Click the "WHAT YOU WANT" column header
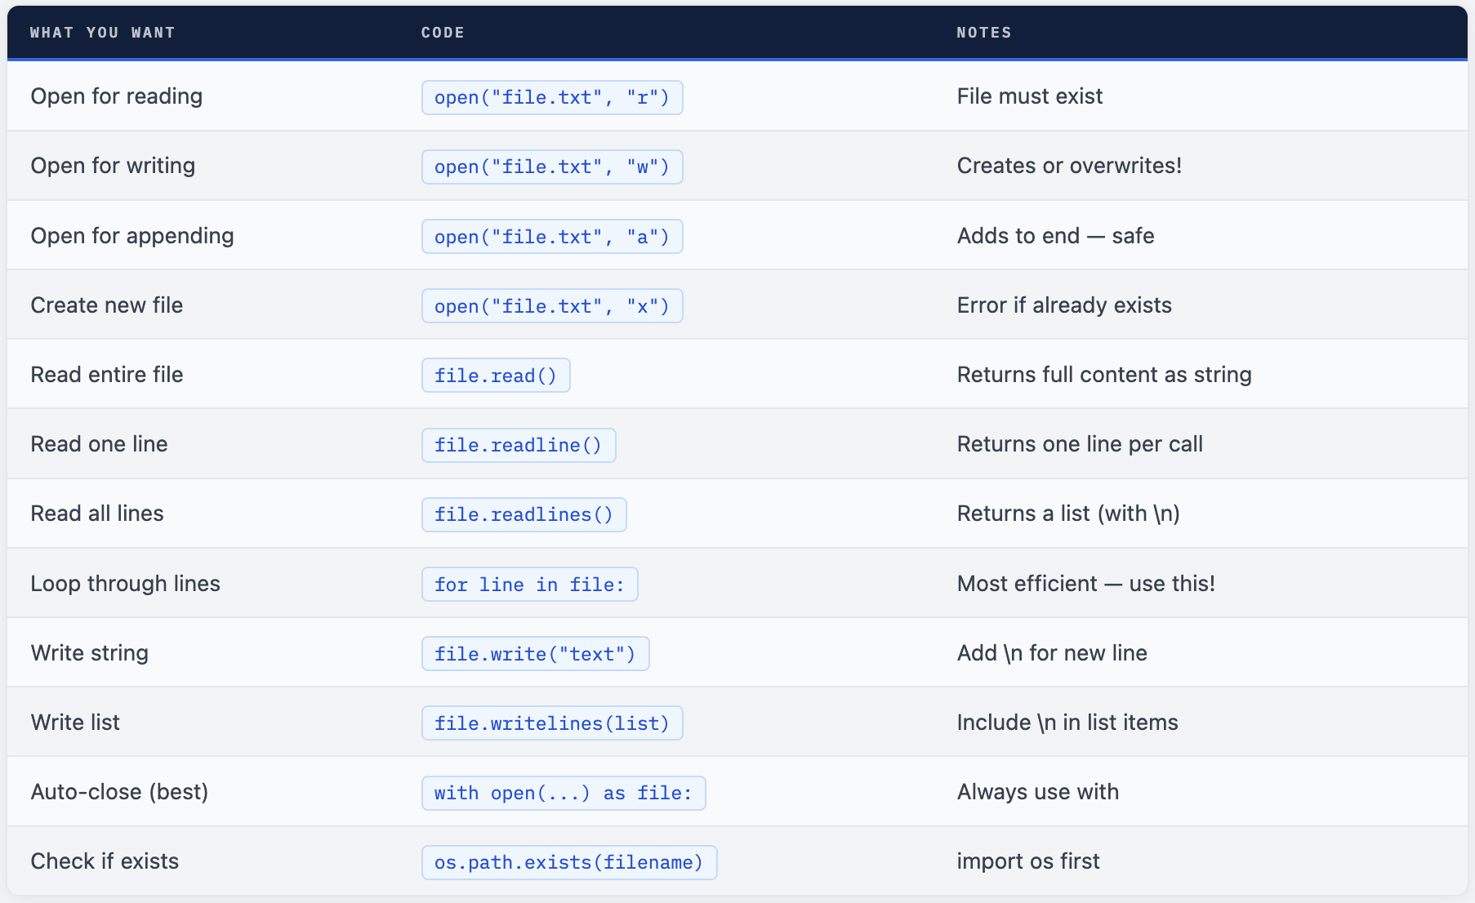Screen dimensions: 1475x903 click(x=103, y=33)
